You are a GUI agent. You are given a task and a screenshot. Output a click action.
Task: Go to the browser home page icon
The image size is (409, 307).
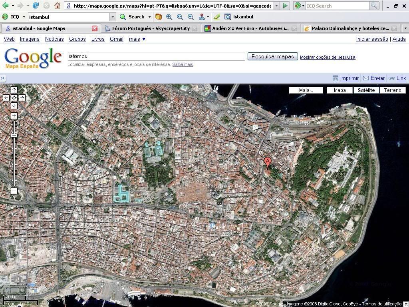57,6
